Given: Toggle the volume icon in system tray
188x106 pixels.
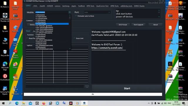Looking at the screenshot, I should 165,103.
